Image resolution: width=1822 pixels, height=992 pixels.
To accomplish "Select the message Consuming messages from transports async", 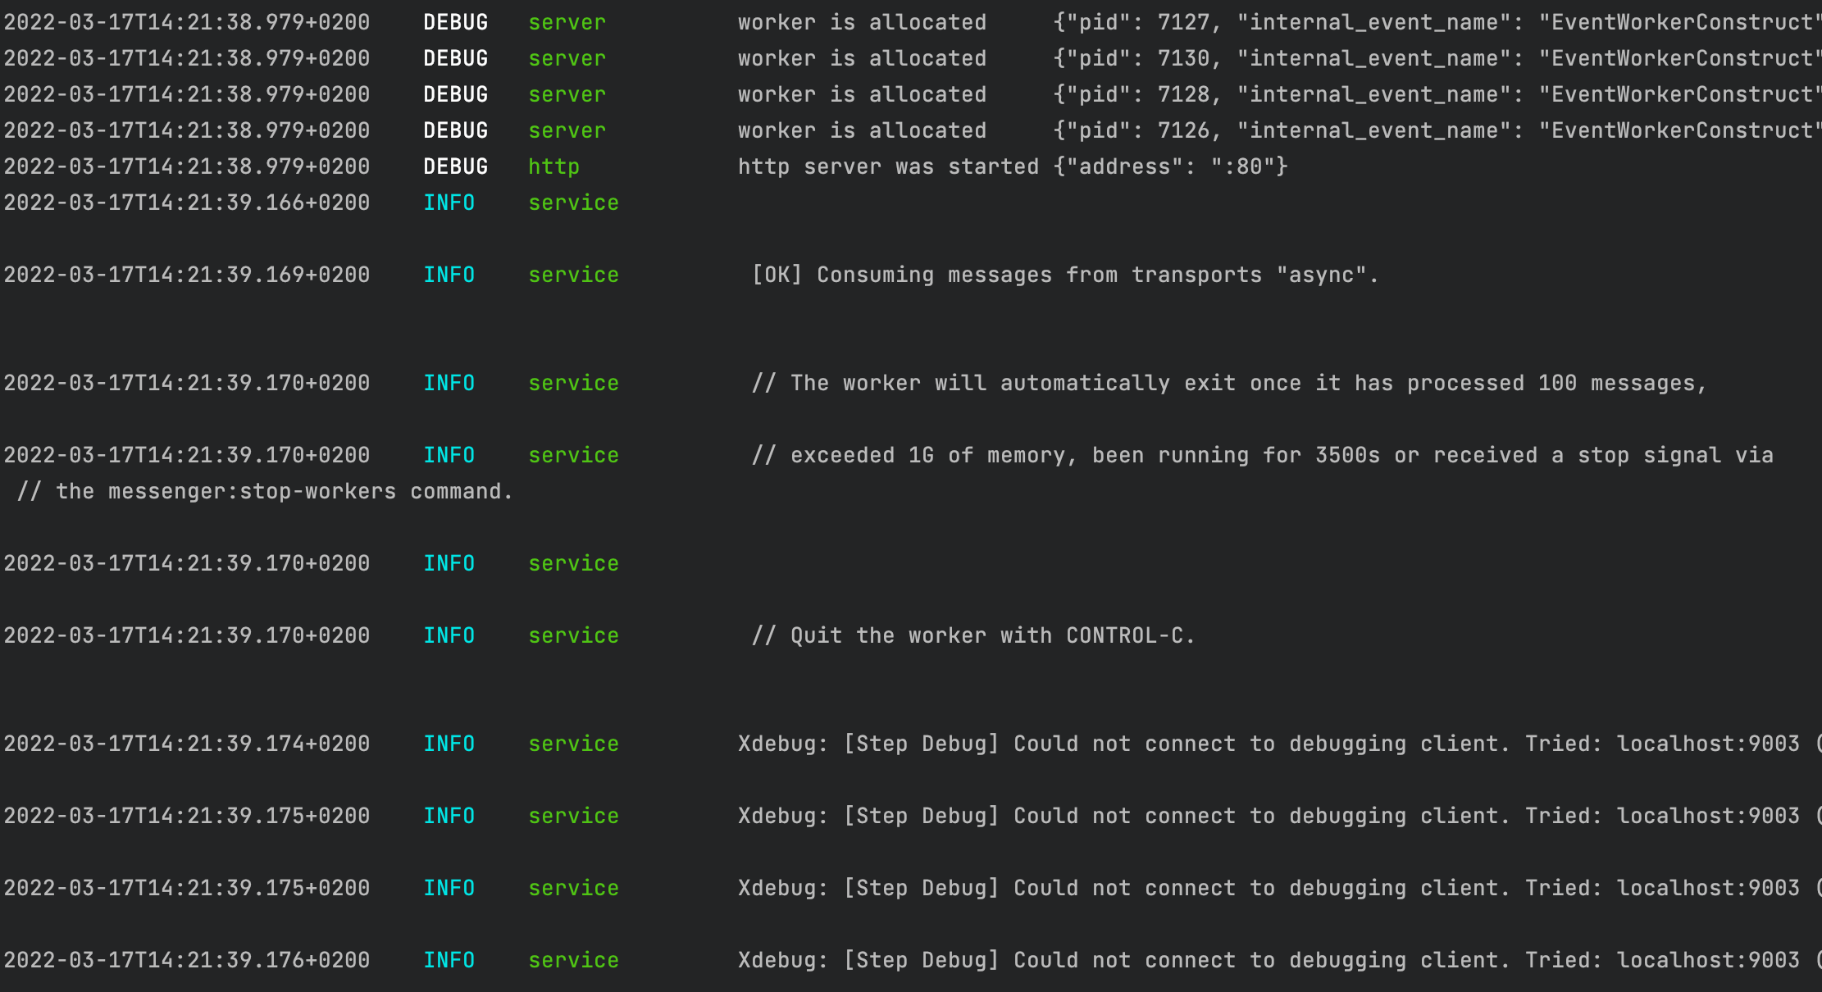I will [1062, 275].
